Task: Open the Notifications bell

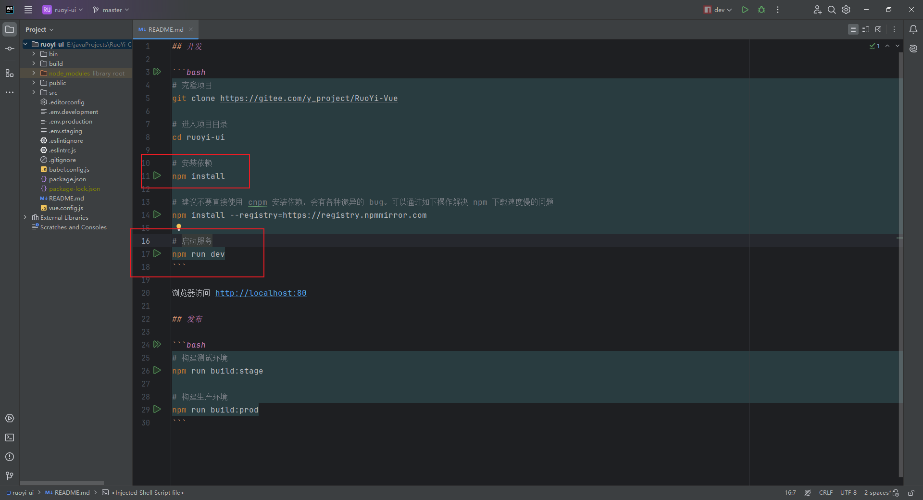Action: click(913, 29)
